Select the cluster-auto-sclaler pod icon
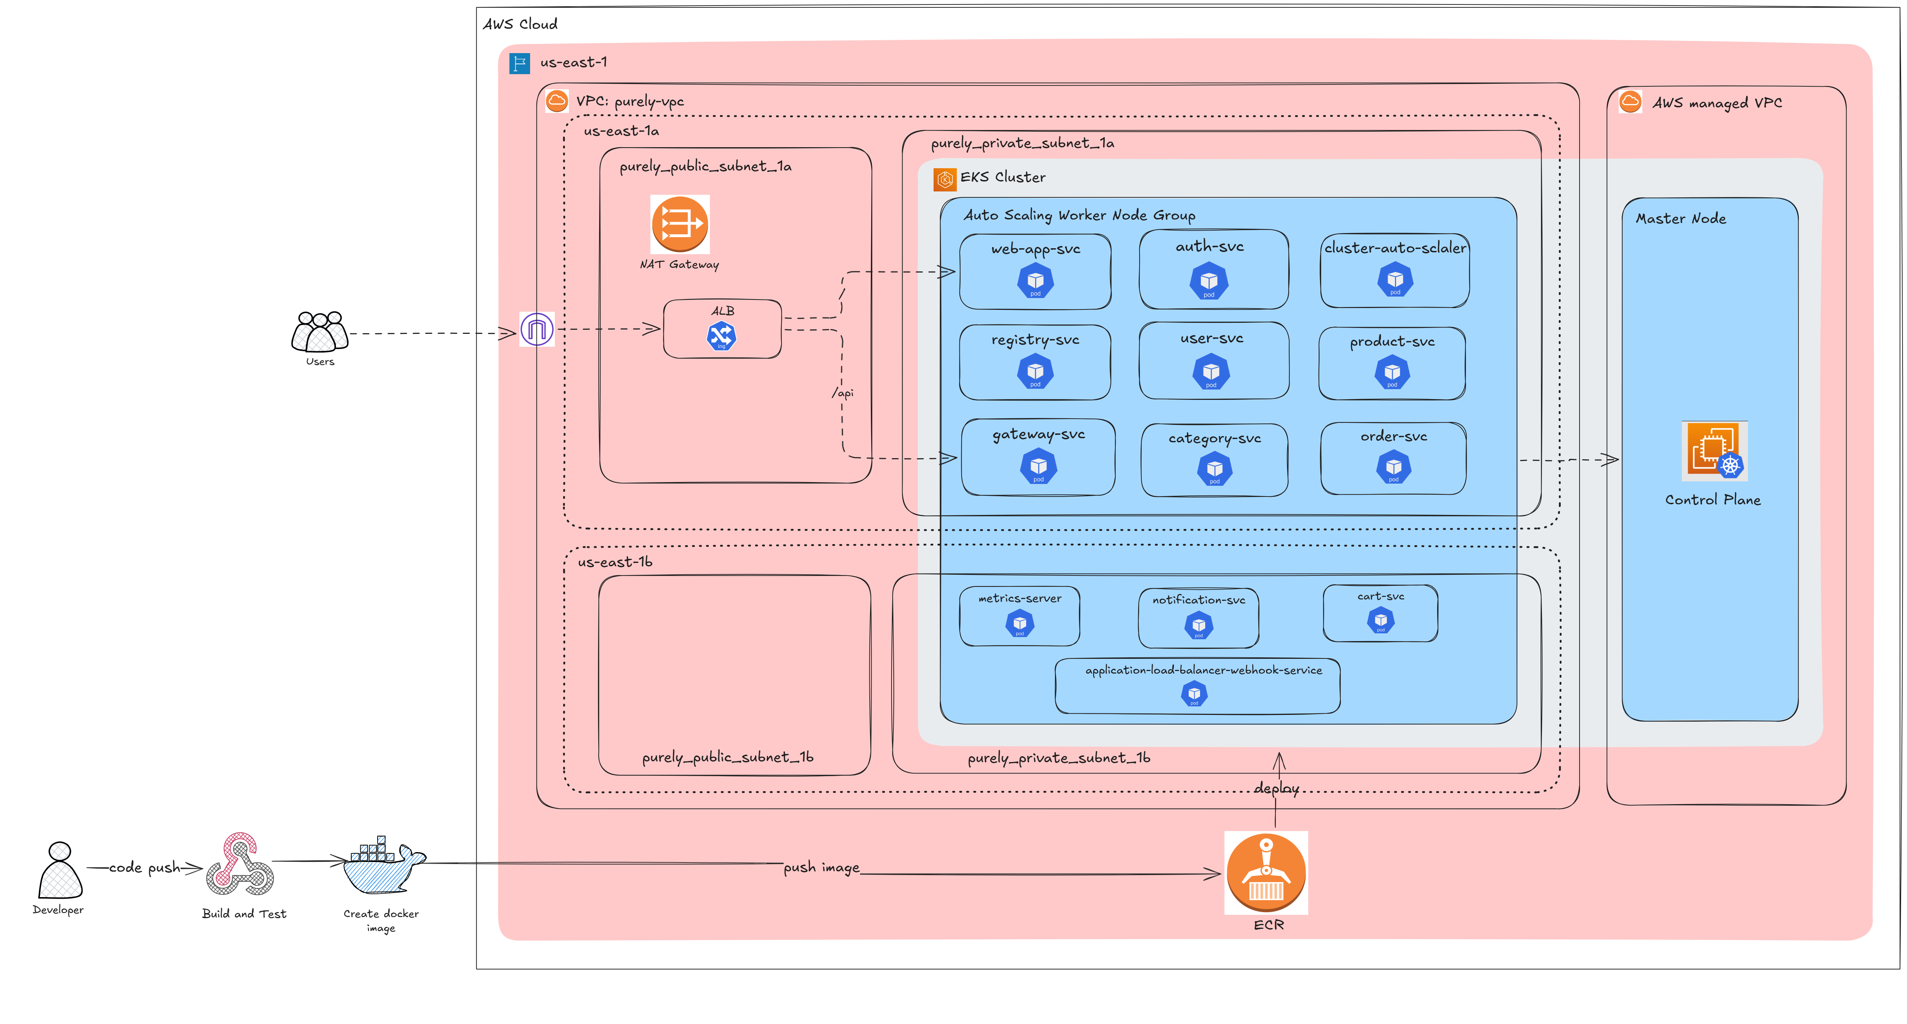This screenshot has width=1907, height=1024. pos(1395,280)
